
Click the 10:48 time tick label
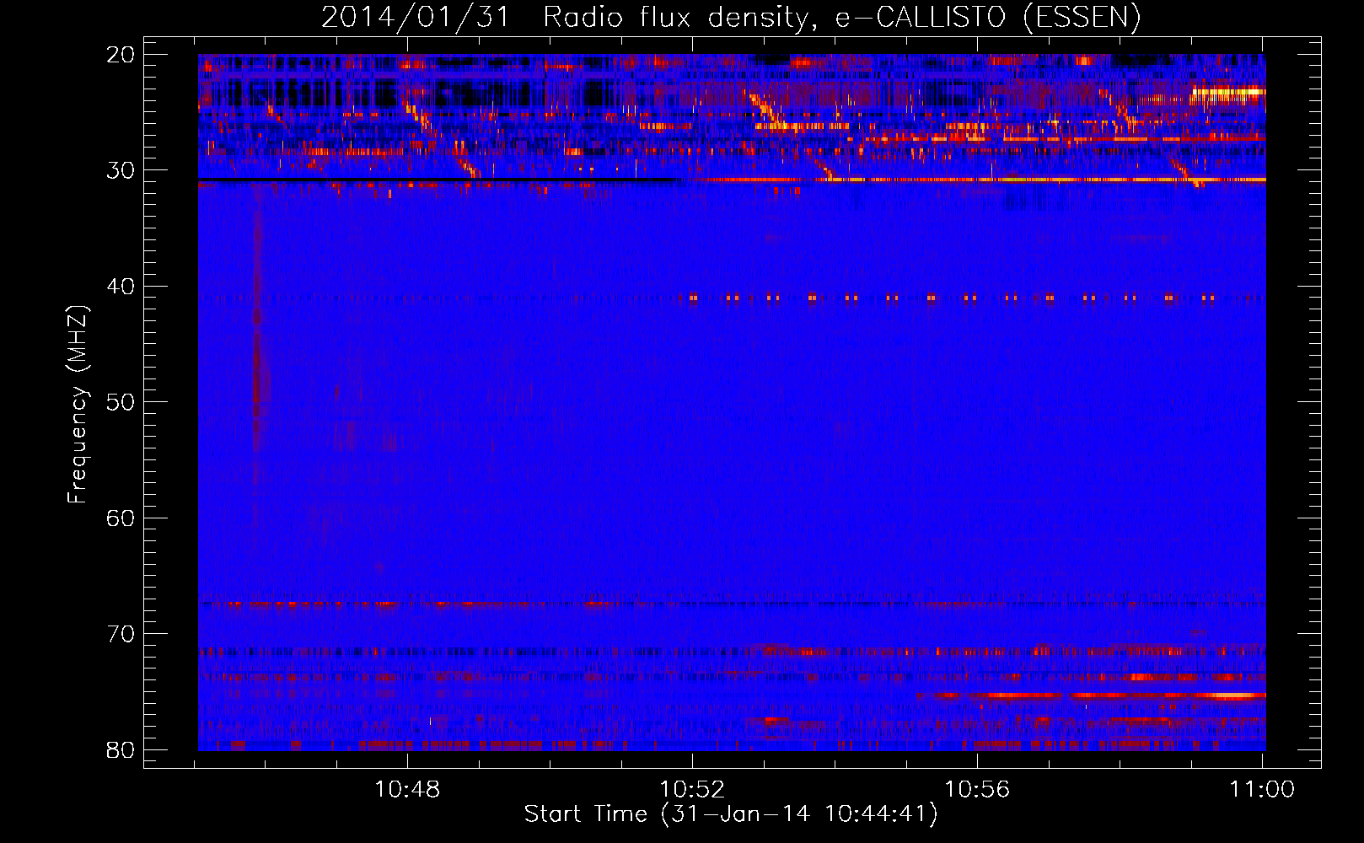[407, 789]
